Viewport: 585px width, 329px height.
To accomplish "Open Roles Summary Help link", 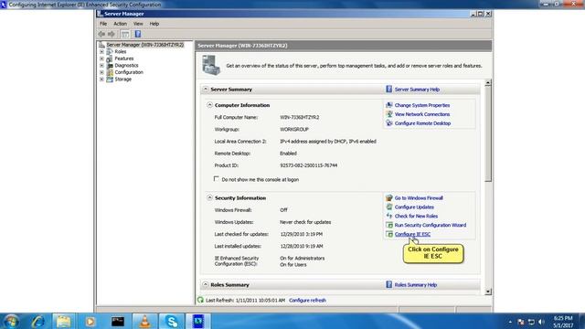I will (x=416, y=285).
